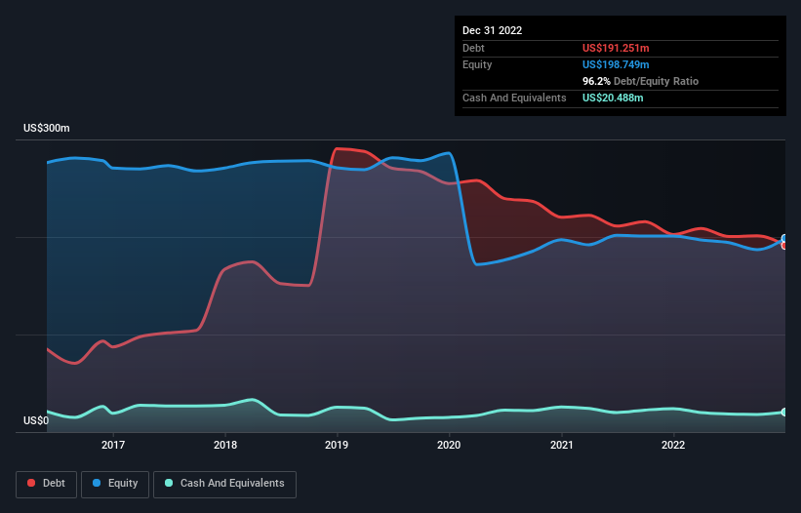Click the 2018 x-axis label
Viewport: 801px width, 513px height.
pos(225,445)
